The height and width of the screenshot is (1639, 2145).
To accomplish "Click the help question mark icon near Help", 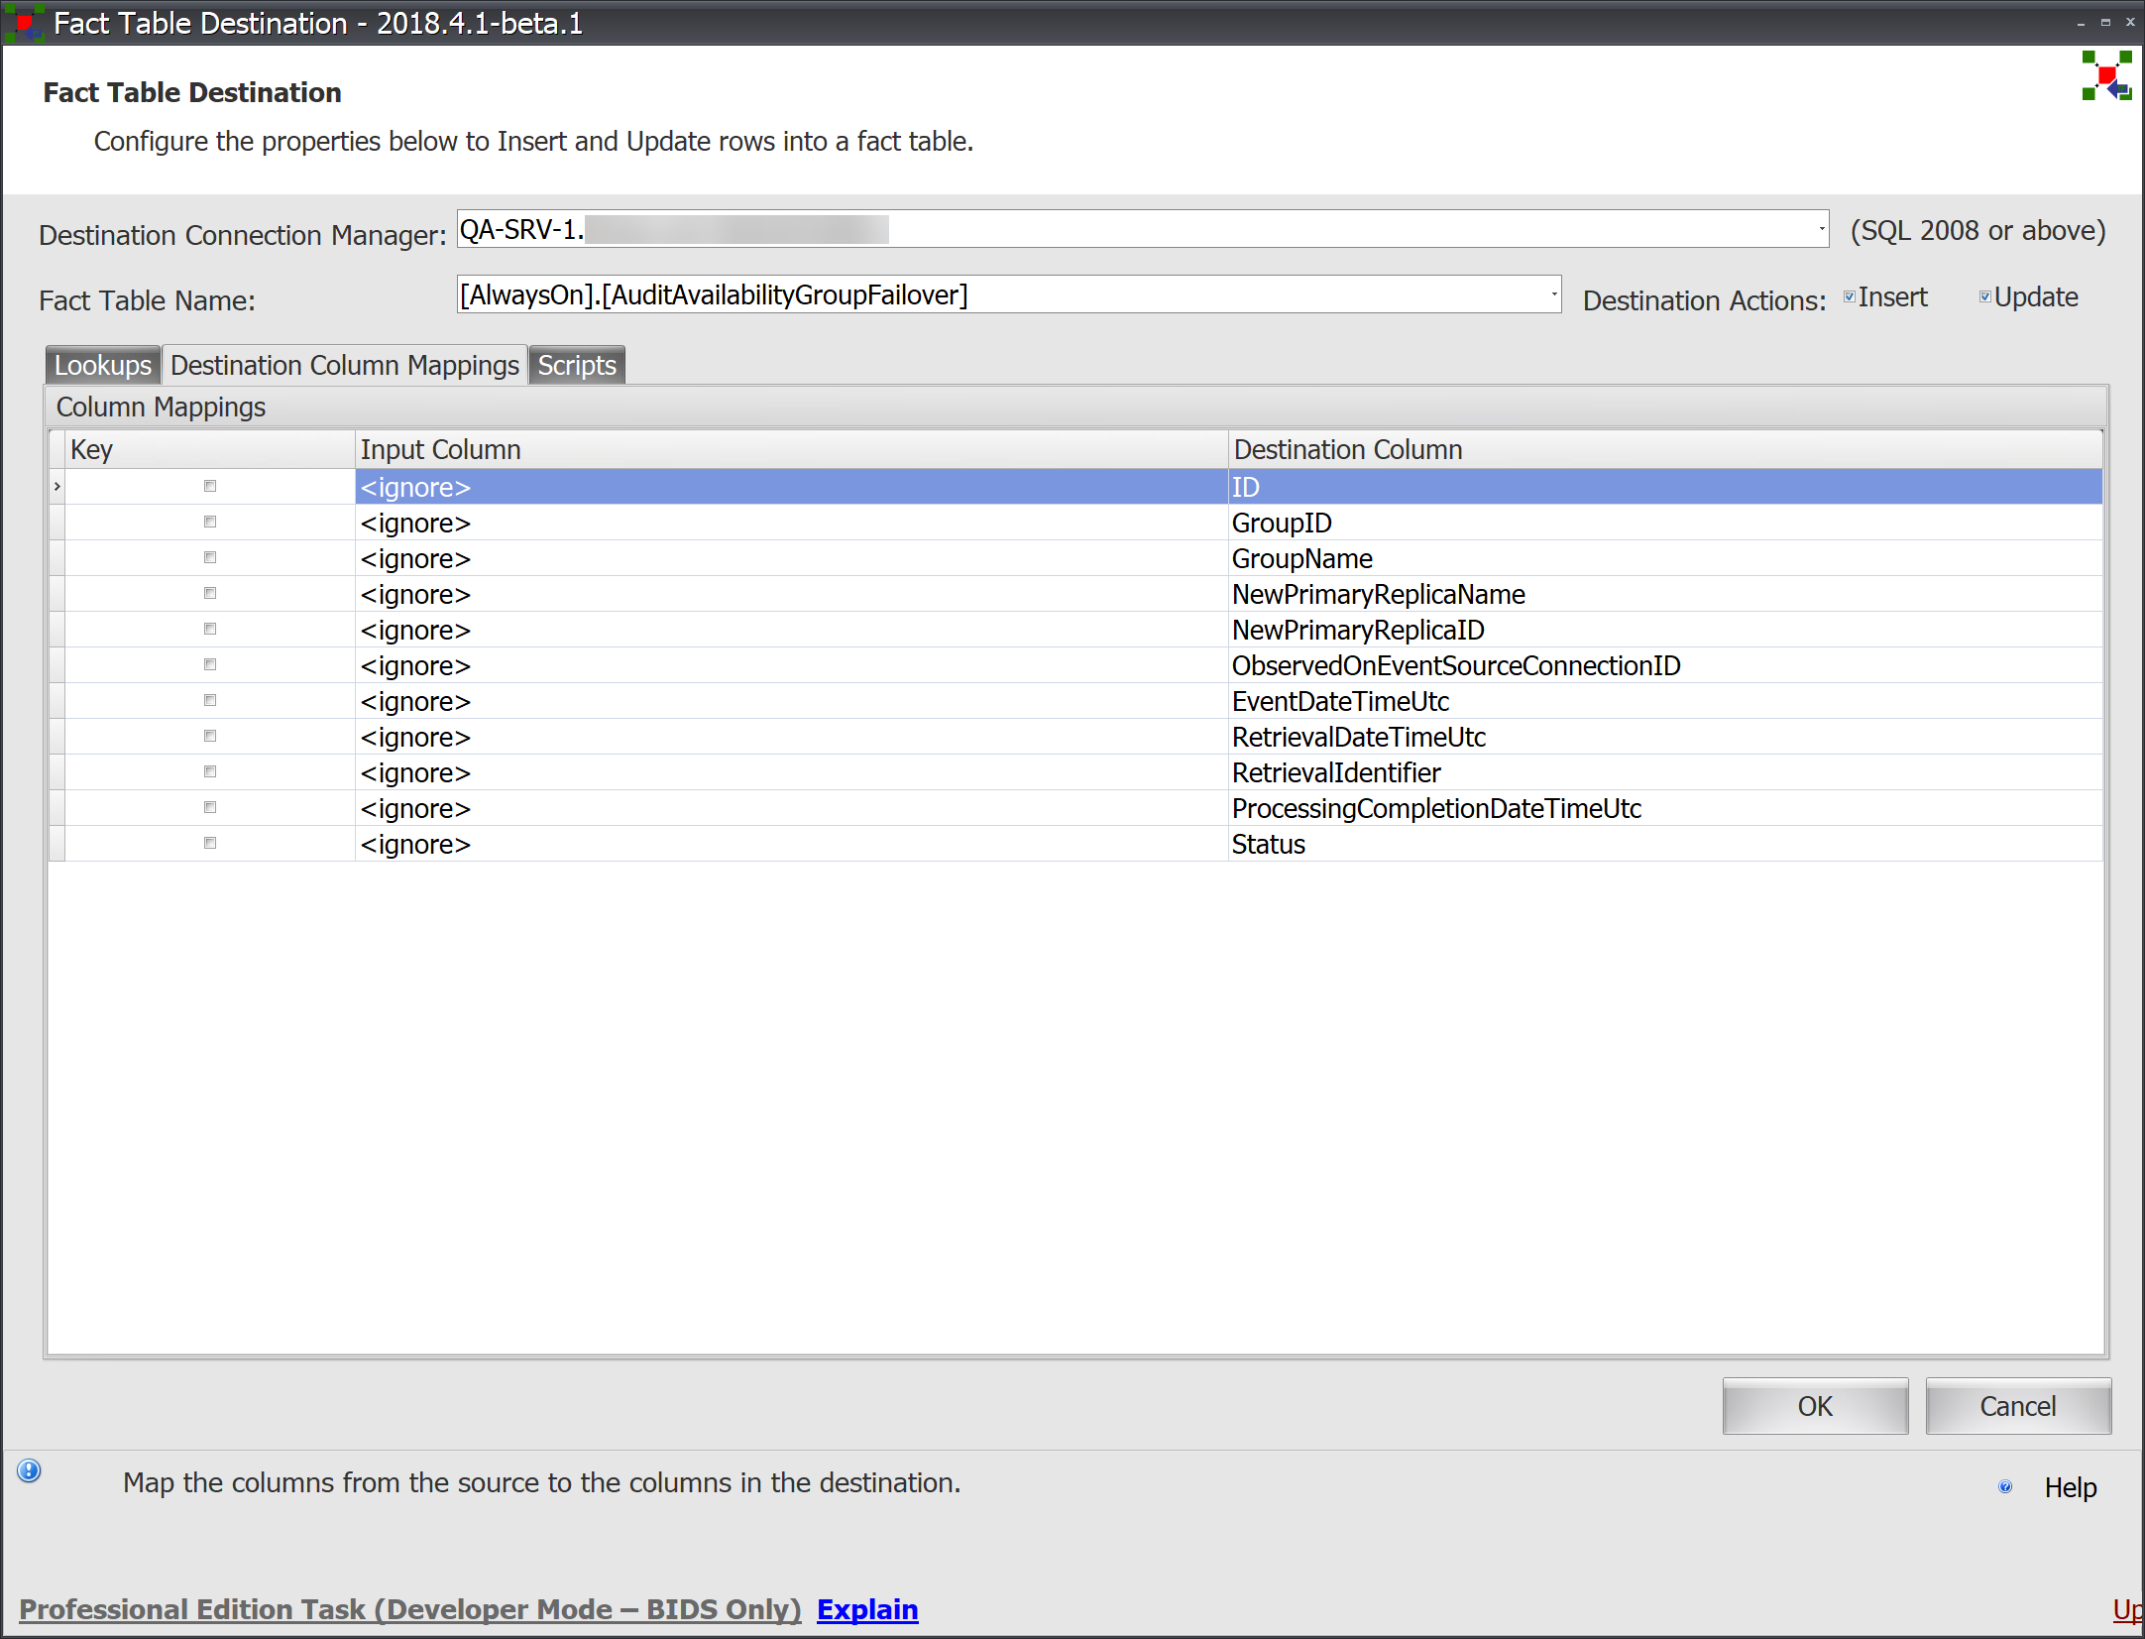I will (2006, 1486).
